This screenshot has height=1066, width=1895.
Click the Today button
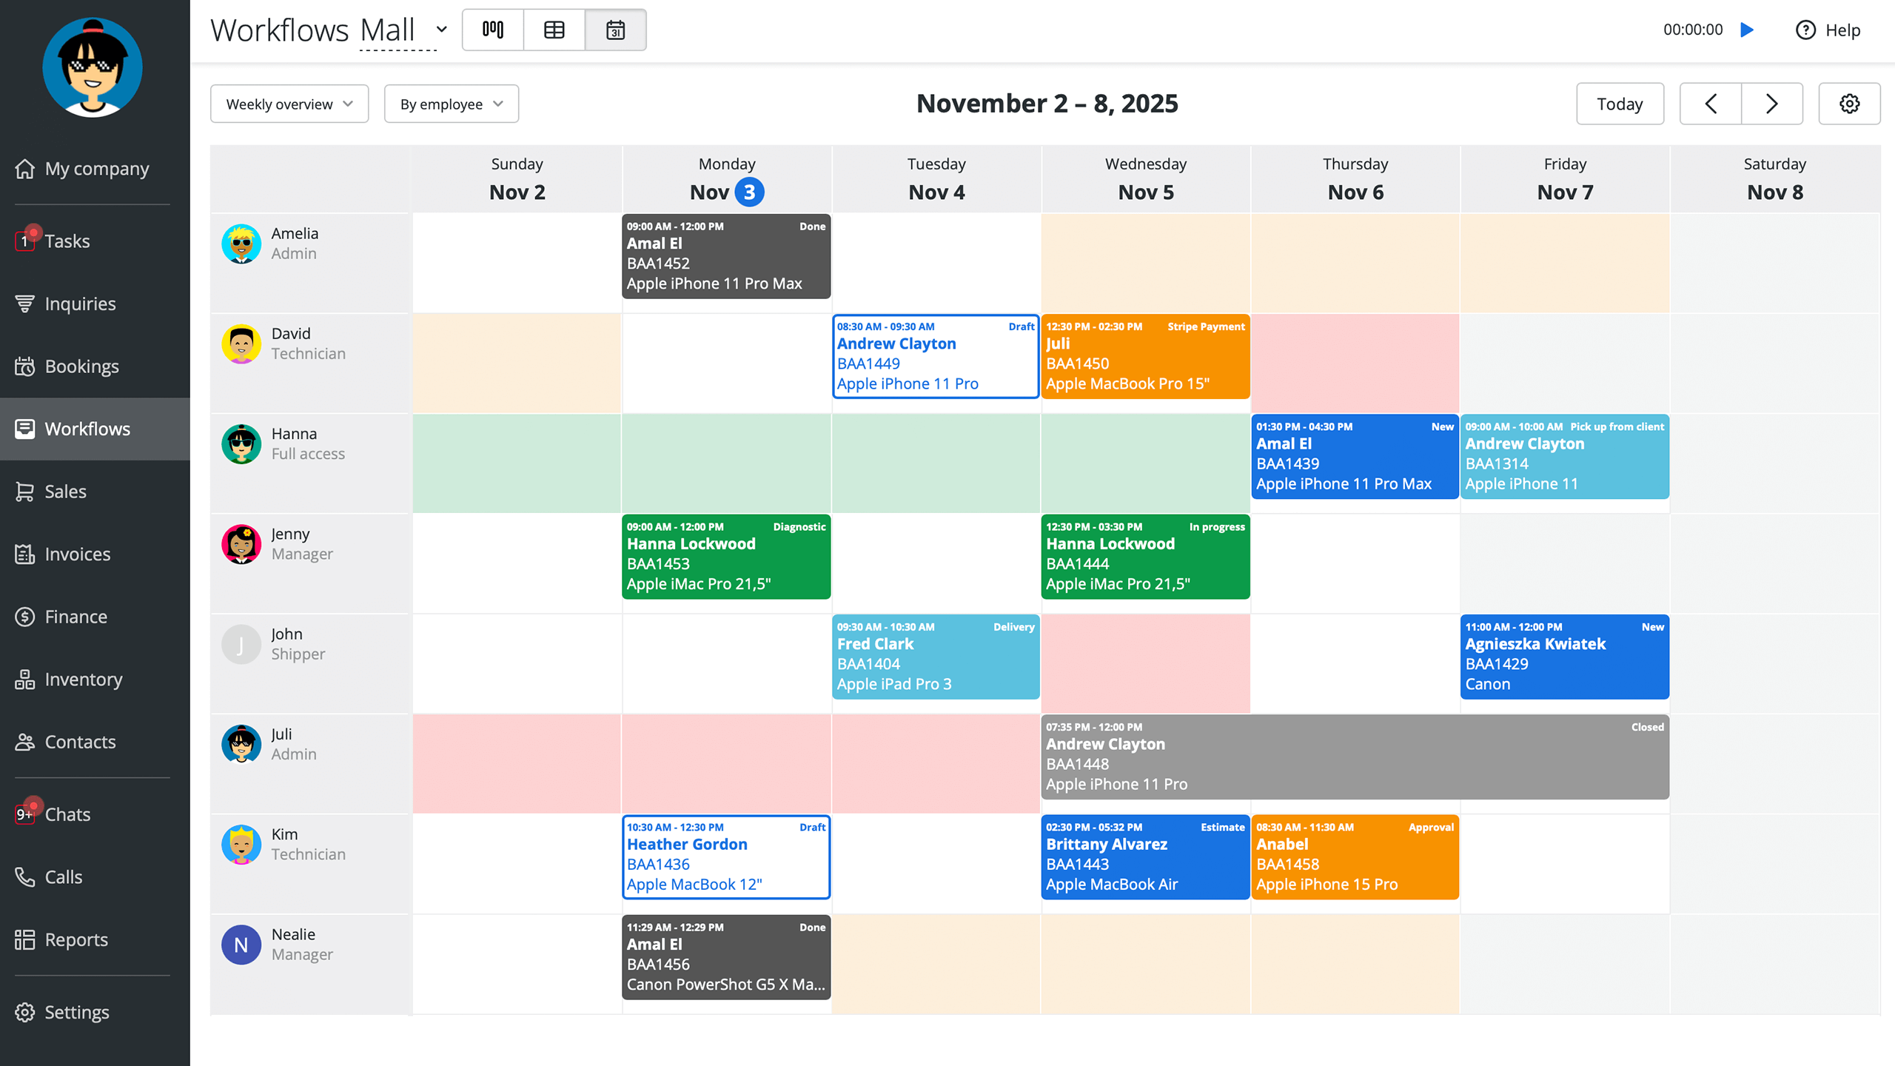click(x=1620, y=104)
